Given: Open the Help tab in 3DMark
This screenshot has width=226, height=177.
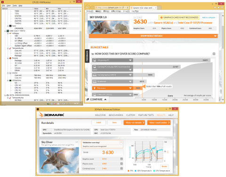Looking at the screenshot, I should (x=171, y=115).
